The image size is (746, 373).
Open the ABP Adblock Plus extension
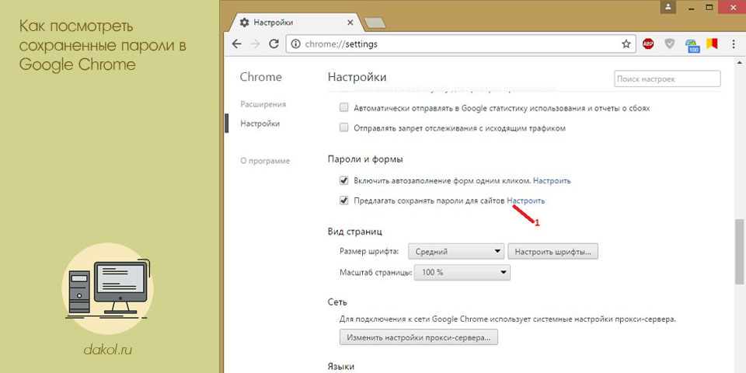click(x=648, y=44)
